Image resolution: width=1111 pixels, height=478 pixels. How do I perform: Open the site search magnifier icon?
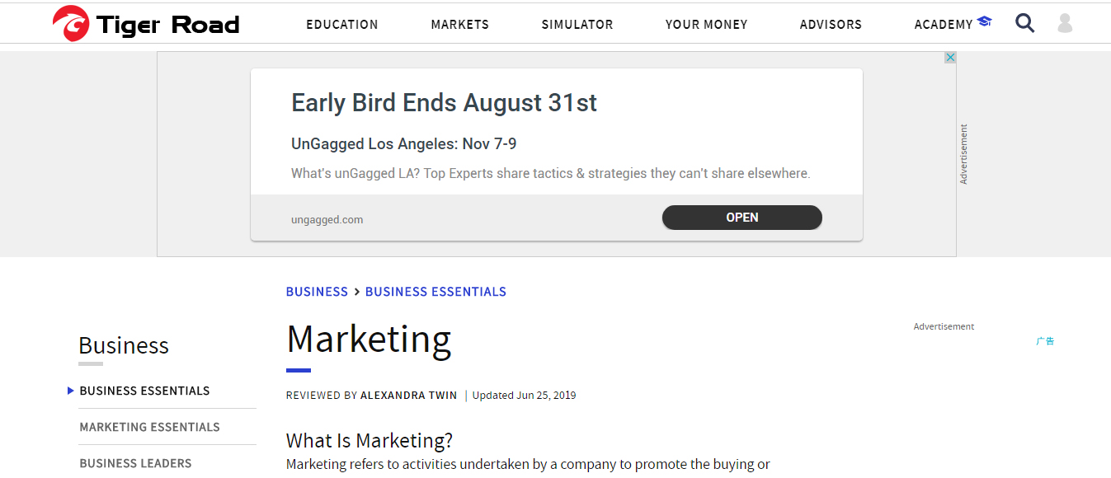tap(1024, 23)
